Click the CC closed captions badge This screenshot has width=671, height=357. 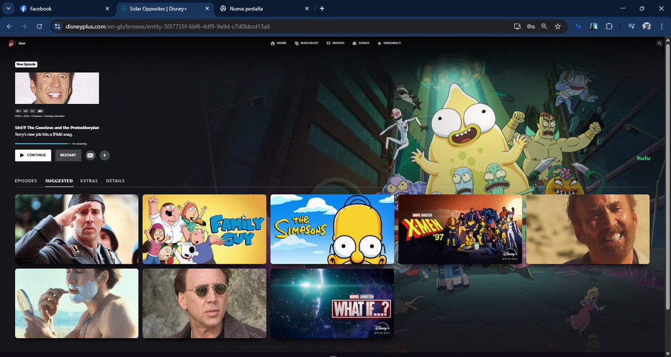(33, 112)
